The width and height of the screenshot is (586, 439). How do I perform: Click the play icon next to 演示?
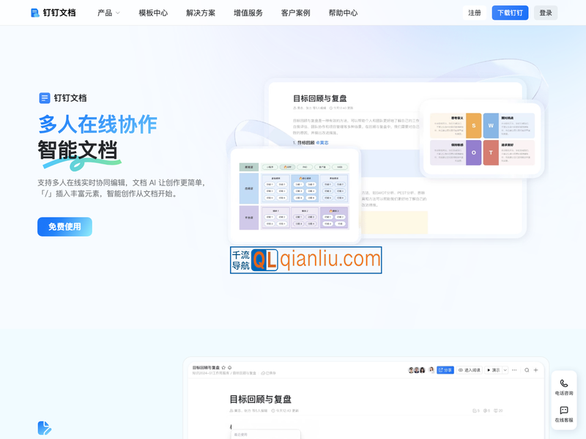[489, 370]
